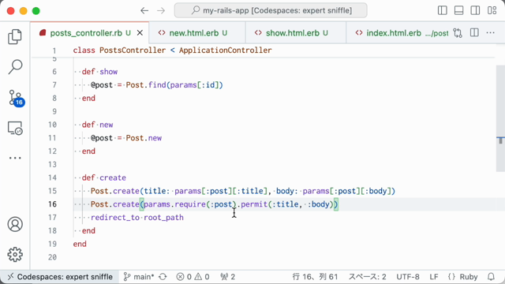
Task: Click the @post = Post.new line
Action: [126, 138]
